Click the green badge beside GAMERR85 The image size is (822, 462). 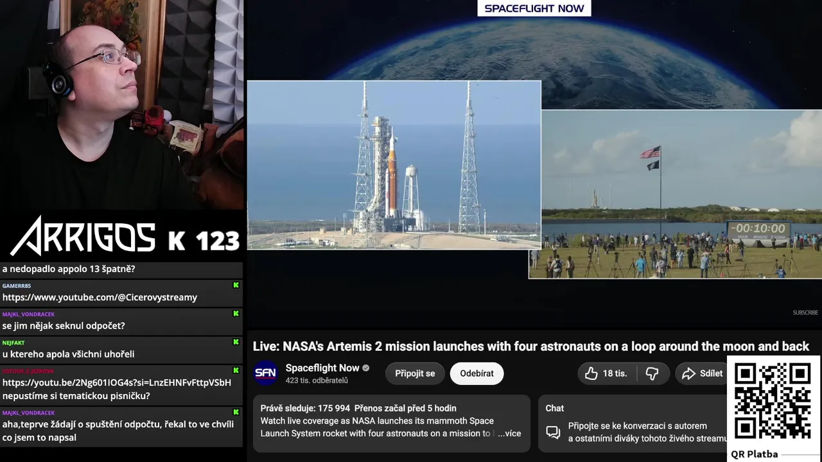[236, 286]
